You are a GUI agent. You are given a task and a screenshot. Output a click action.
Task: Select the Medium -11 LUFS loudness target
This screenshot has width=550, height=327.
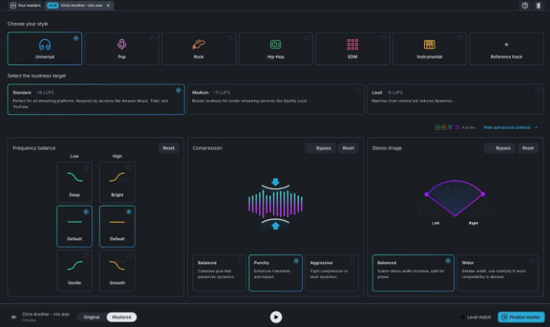pyautogui.click(x=275, y=99)
